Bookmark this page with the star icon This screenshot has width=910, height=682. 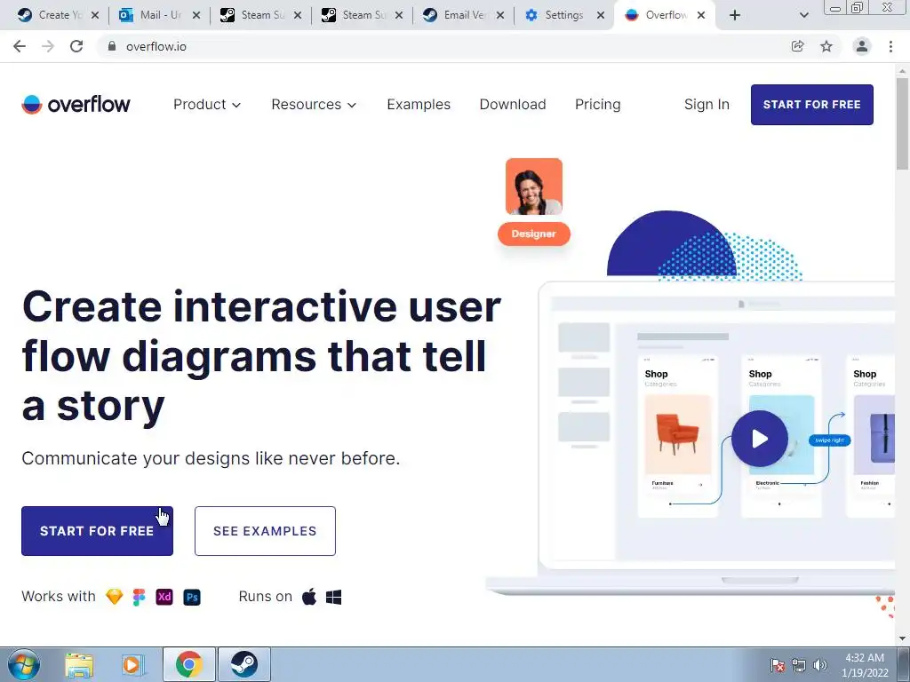point(826,46)
